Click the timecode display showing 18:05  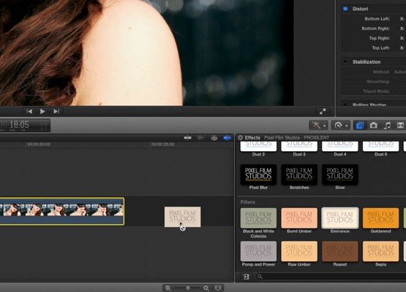click(25, 126)
